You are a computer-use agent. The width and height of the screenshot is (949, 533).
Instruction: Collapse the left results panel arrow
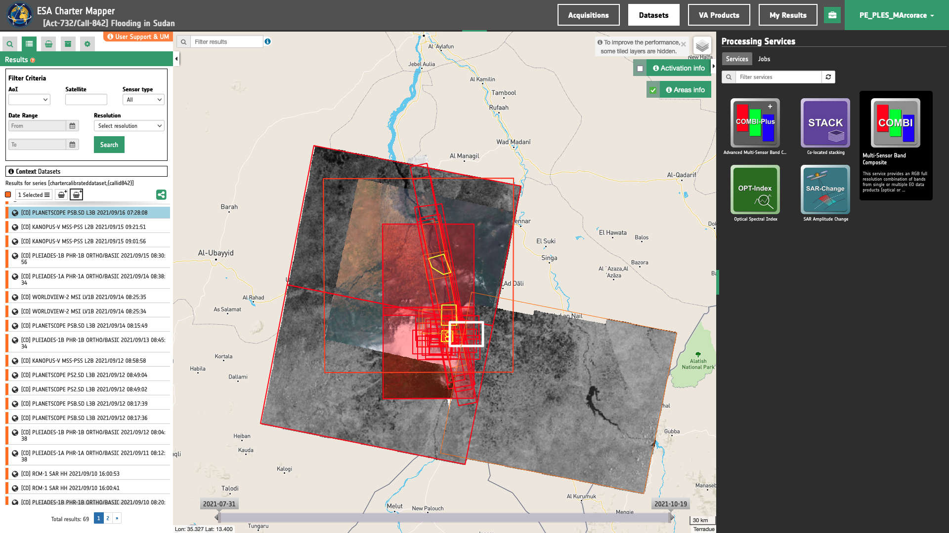(176, 59)
